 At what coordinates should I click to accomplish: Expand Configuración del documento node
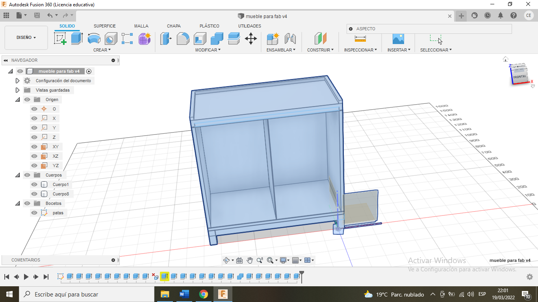(x=17, y=81)
